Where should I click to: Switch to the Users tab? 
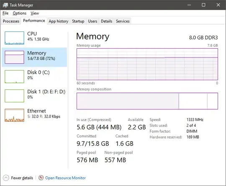(x=92, y=21)
